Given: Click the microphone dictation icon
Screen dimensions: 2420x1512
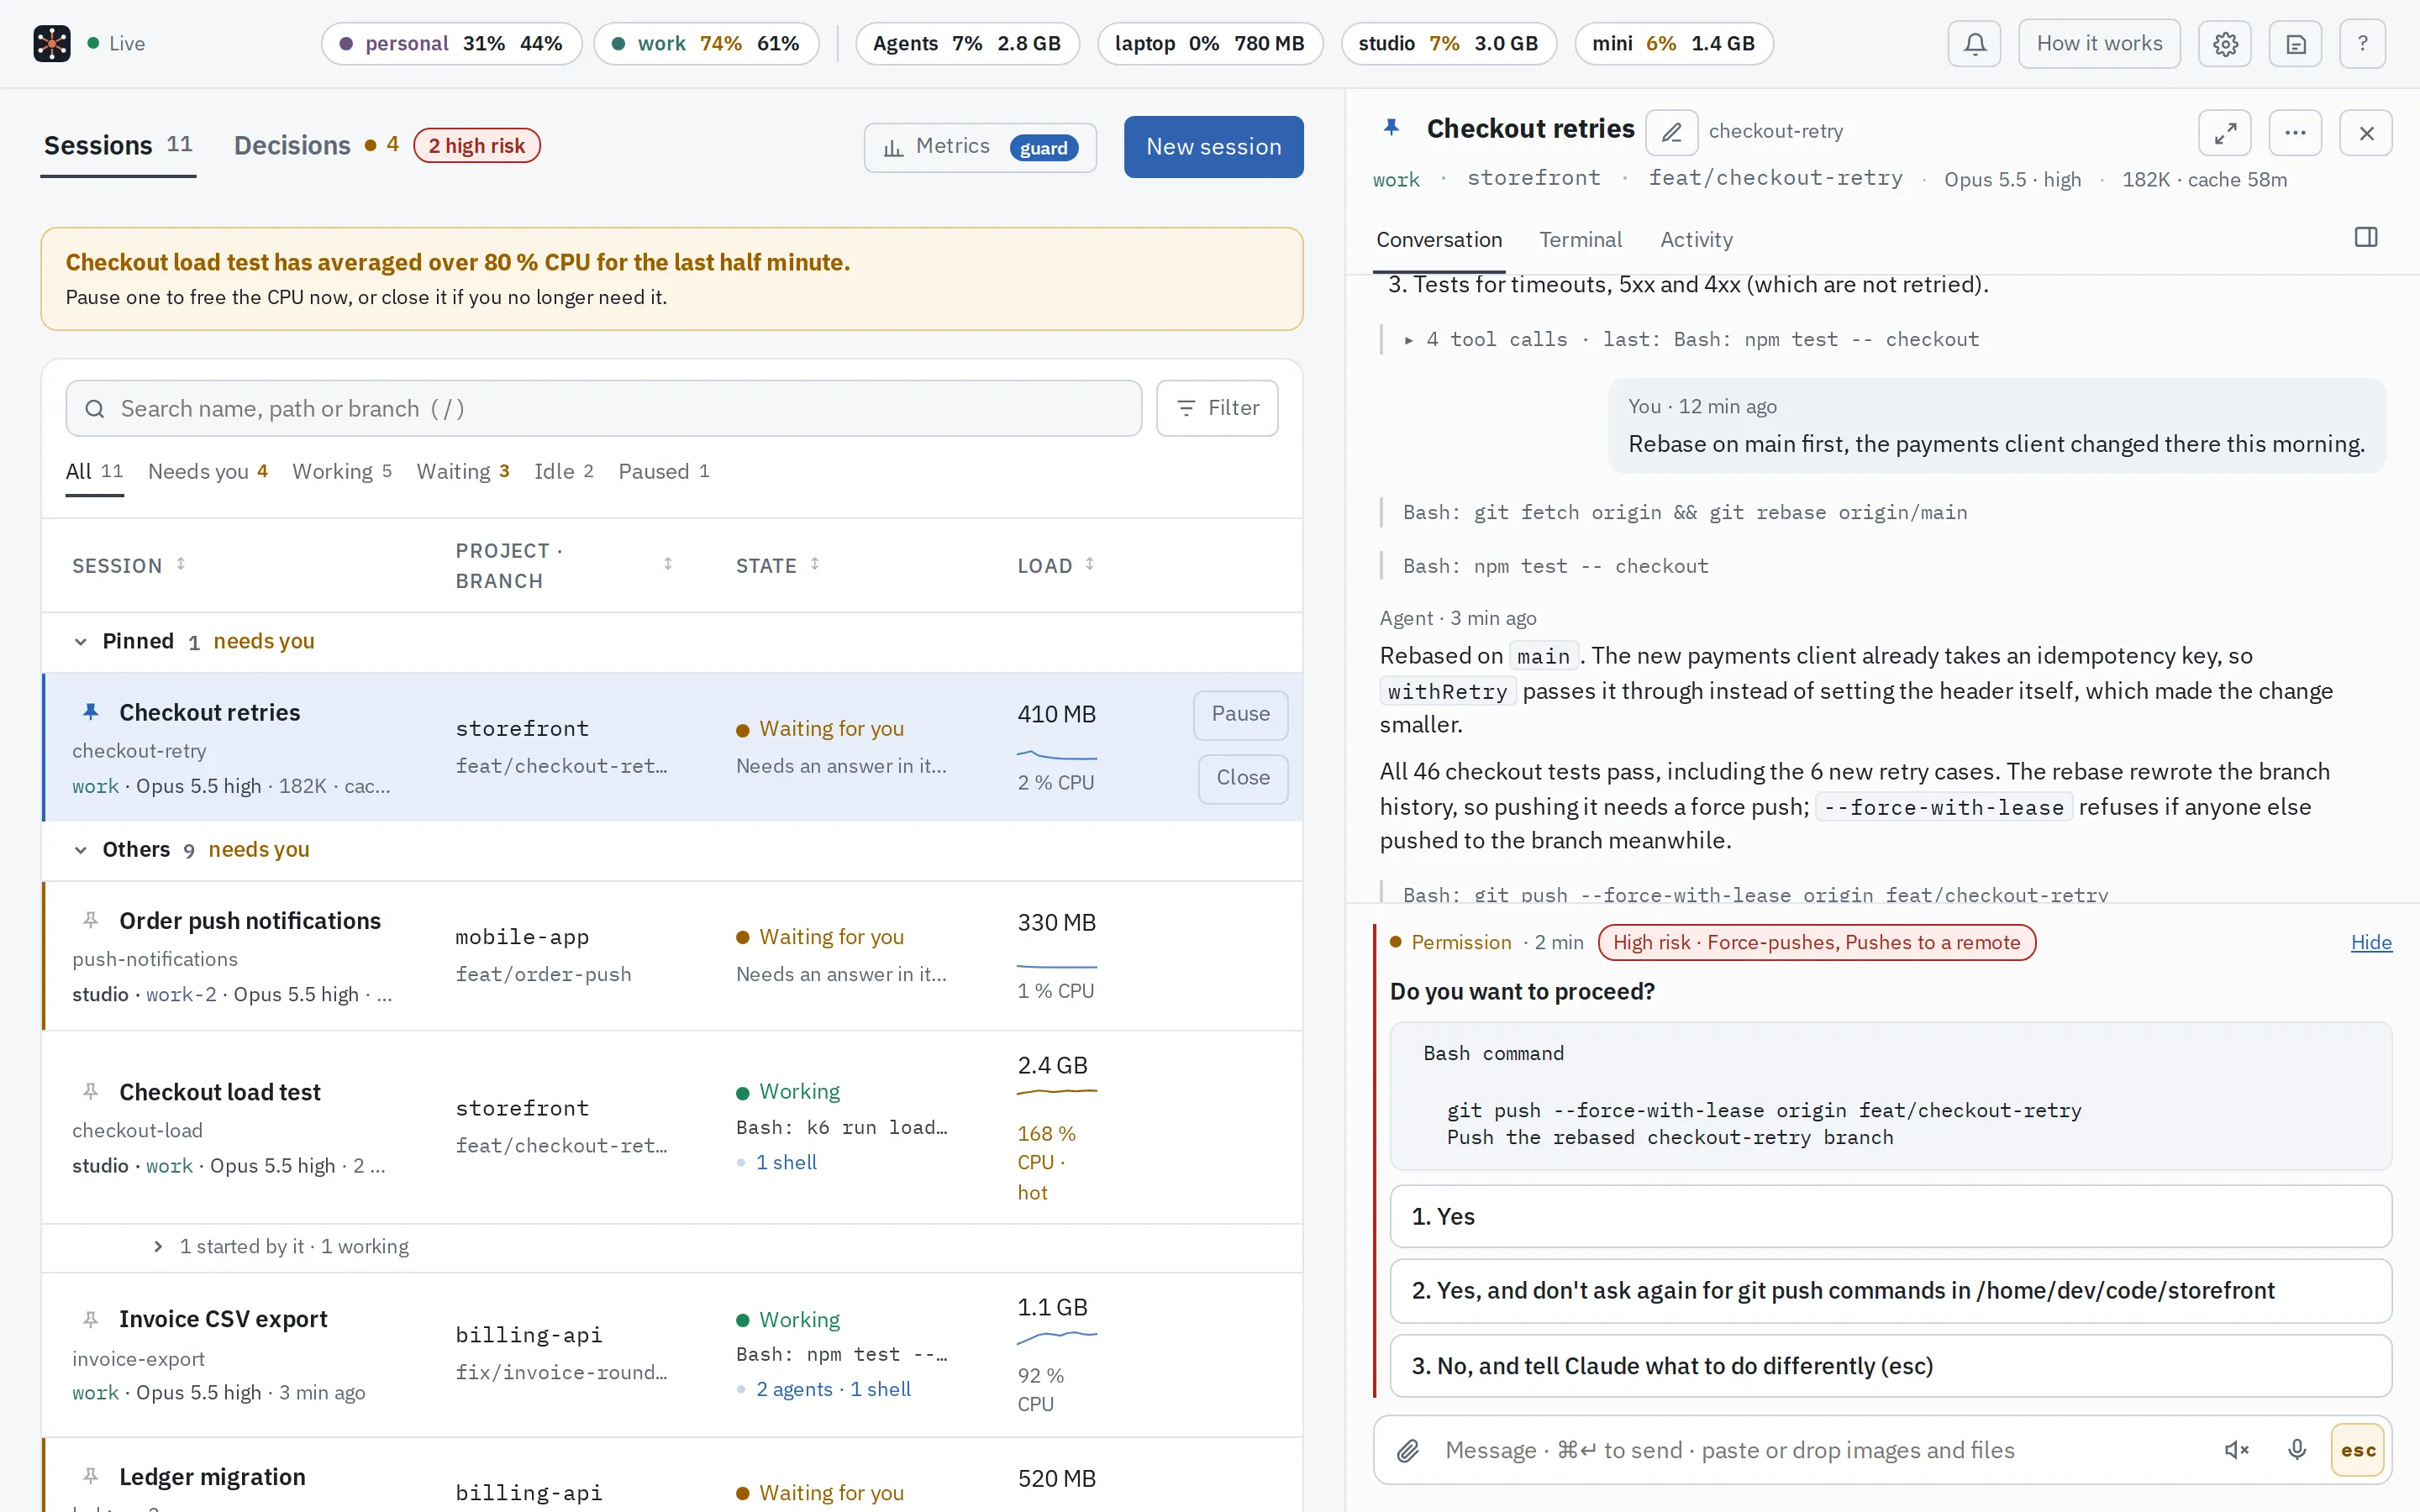Looking at the screenshot, I should (x=2297, y=1450).
